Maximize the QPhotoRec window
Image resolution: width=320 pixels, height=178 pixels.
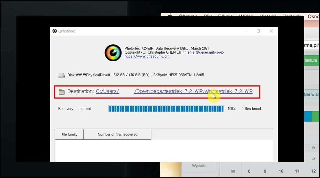pos(258,31)
